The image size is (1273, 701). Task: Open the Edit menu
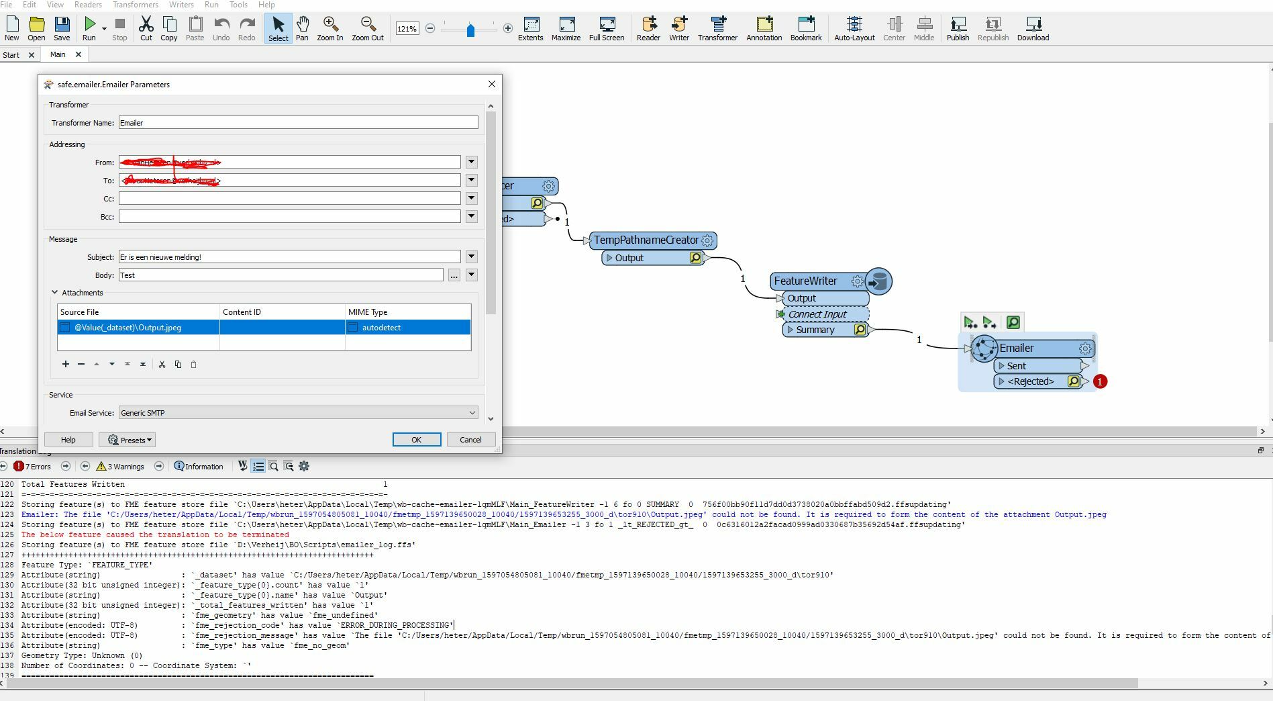[30, 4]
